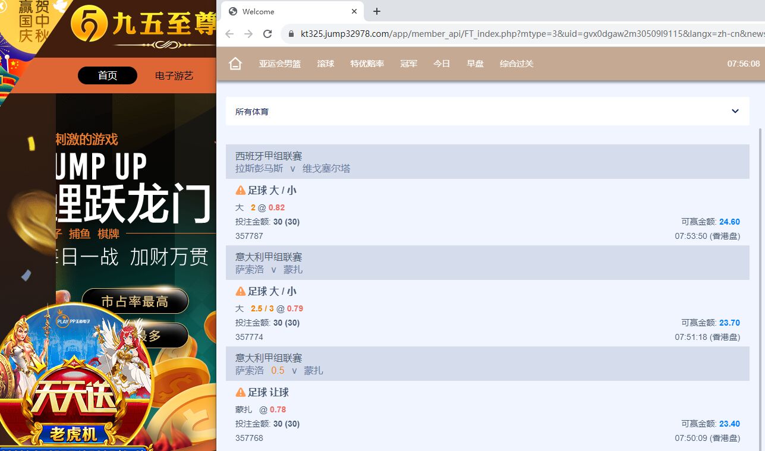Click warning icon beside 足球 让球
Image resolution: width=765 pixels, height=451 pixels.
click(x=241, y=392)
